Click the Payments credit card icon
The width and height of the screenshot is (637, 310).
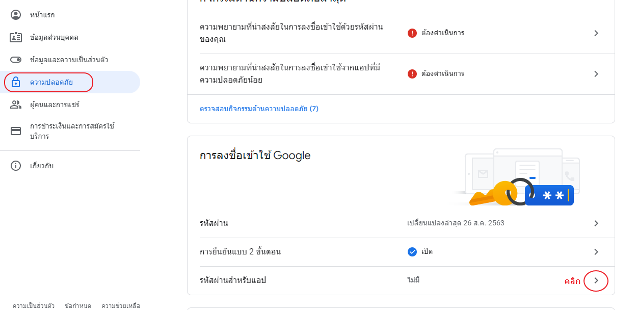[x=16, y=131]
